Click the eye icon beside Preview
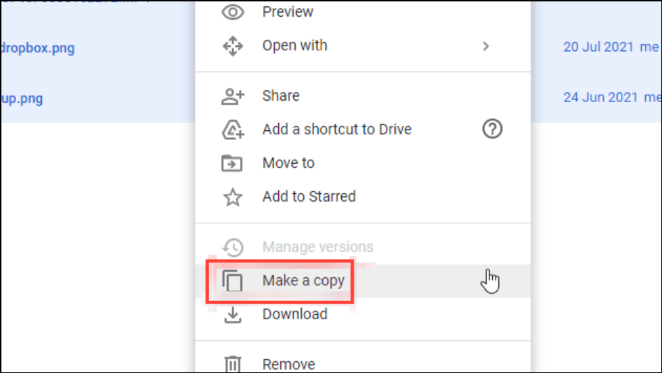This screenshot has width=662, height=373. click(x=232, y=12)
